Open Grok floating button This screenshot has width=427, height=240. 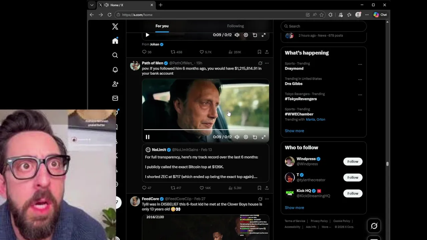[374, 226]
